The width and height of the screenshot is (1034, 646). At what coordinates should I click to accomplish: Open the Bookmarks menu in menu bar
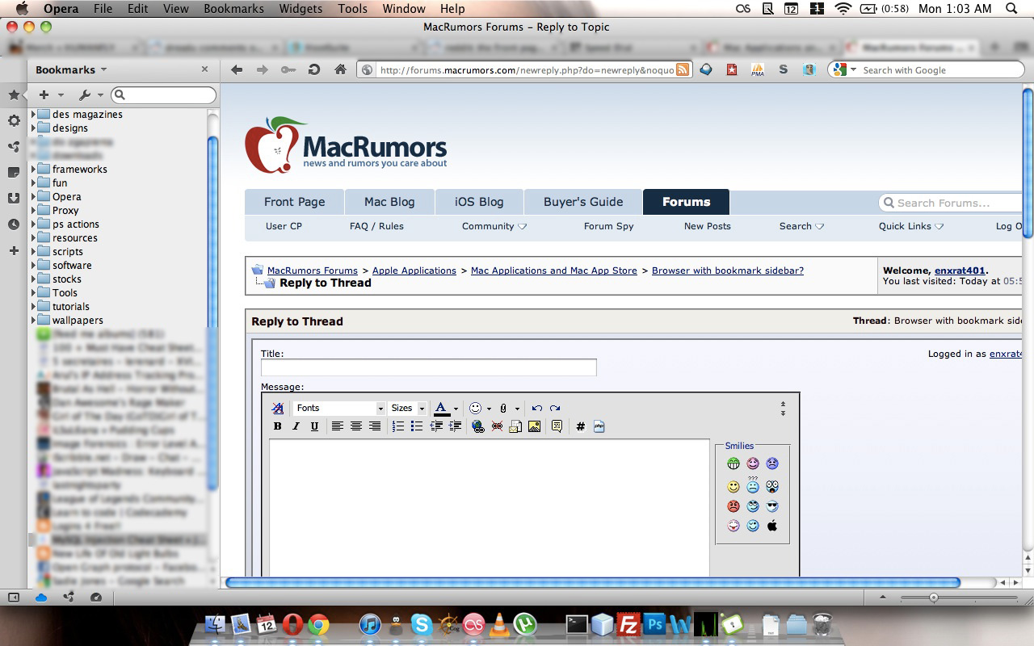(233, 9)
